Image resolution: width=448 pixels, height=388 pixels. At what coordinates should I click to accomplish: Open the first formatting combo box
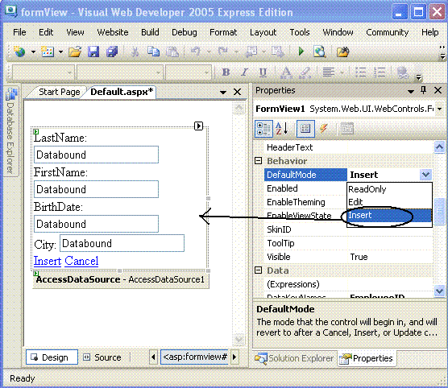pyautogui.click(x=43, y=72)
